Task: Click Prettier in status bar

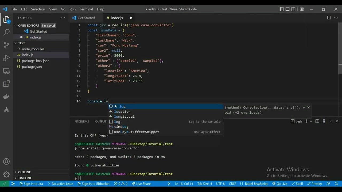Action: [314, 183]
